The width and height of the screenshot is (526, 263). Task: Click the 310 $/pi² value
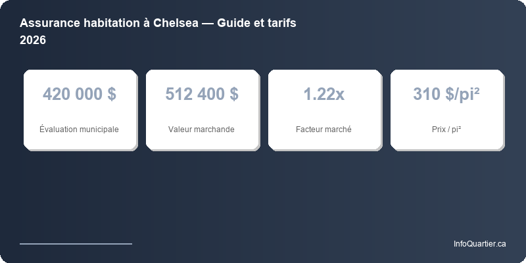[446, 94]
